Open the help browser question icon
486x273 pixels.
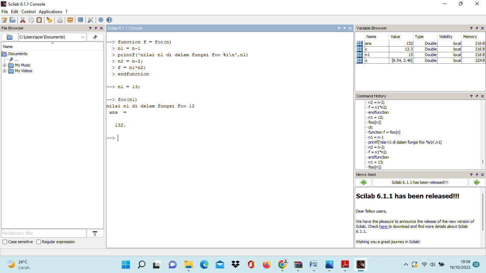click(109, 20)
